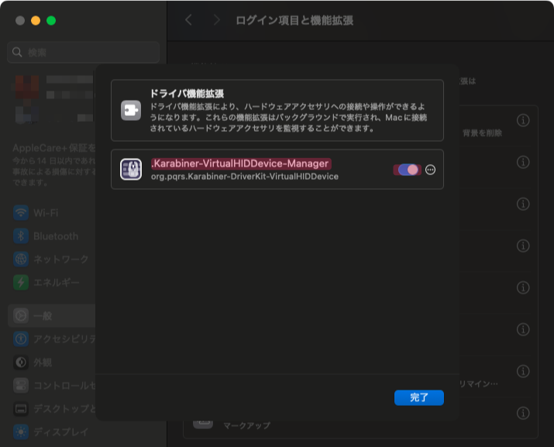Open Wi-Fi in the sidebar
Screen dimensions: 554x447
click(51, 213)
